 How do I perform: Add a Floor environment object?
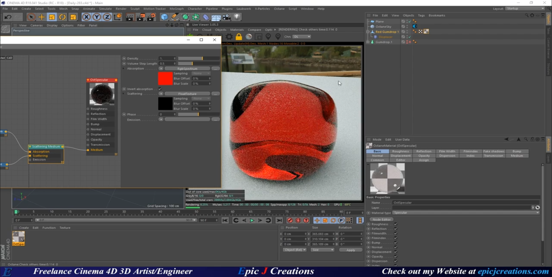pos(216,17)
